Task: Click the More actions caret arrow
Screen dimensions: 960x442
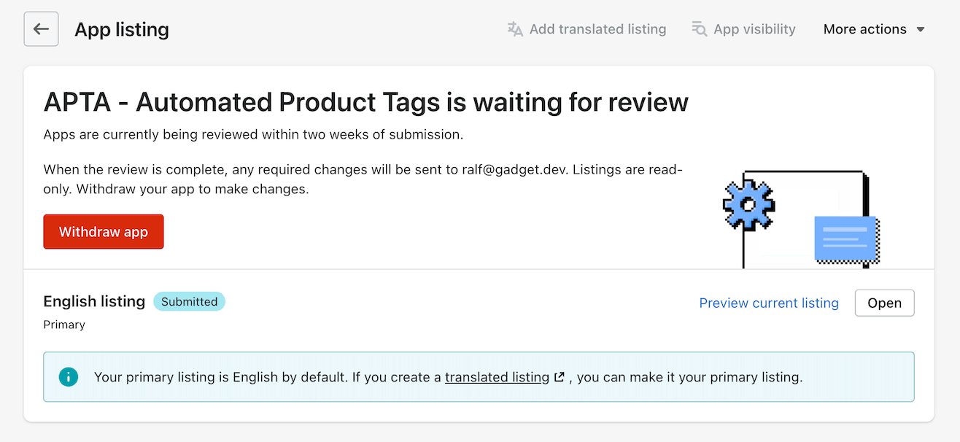Action: pos(921,30)
